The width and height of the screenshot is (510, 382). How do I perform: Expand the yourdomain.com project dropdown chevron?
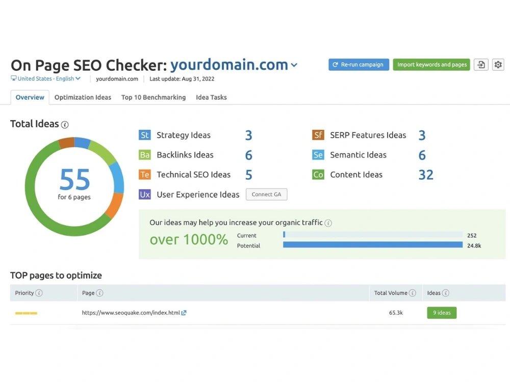click(x=294, y=65)
